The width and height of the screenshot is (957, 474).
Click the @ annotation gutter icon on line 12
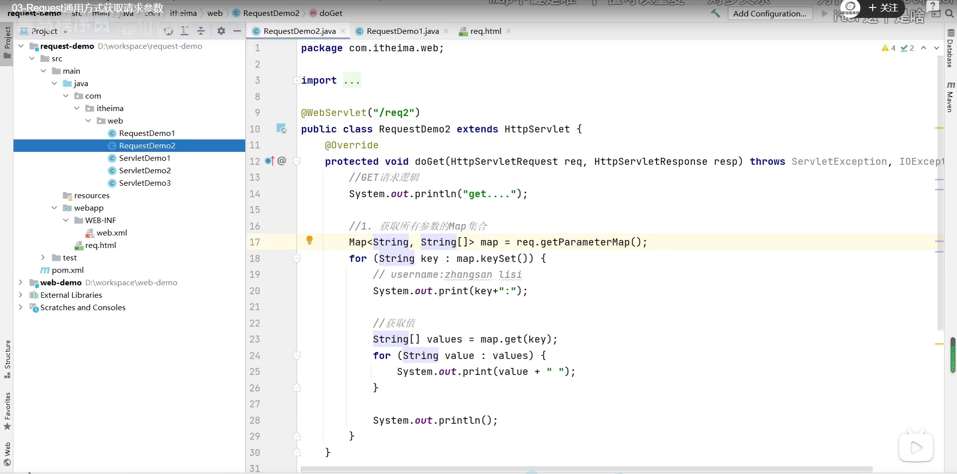click(282, 161)
